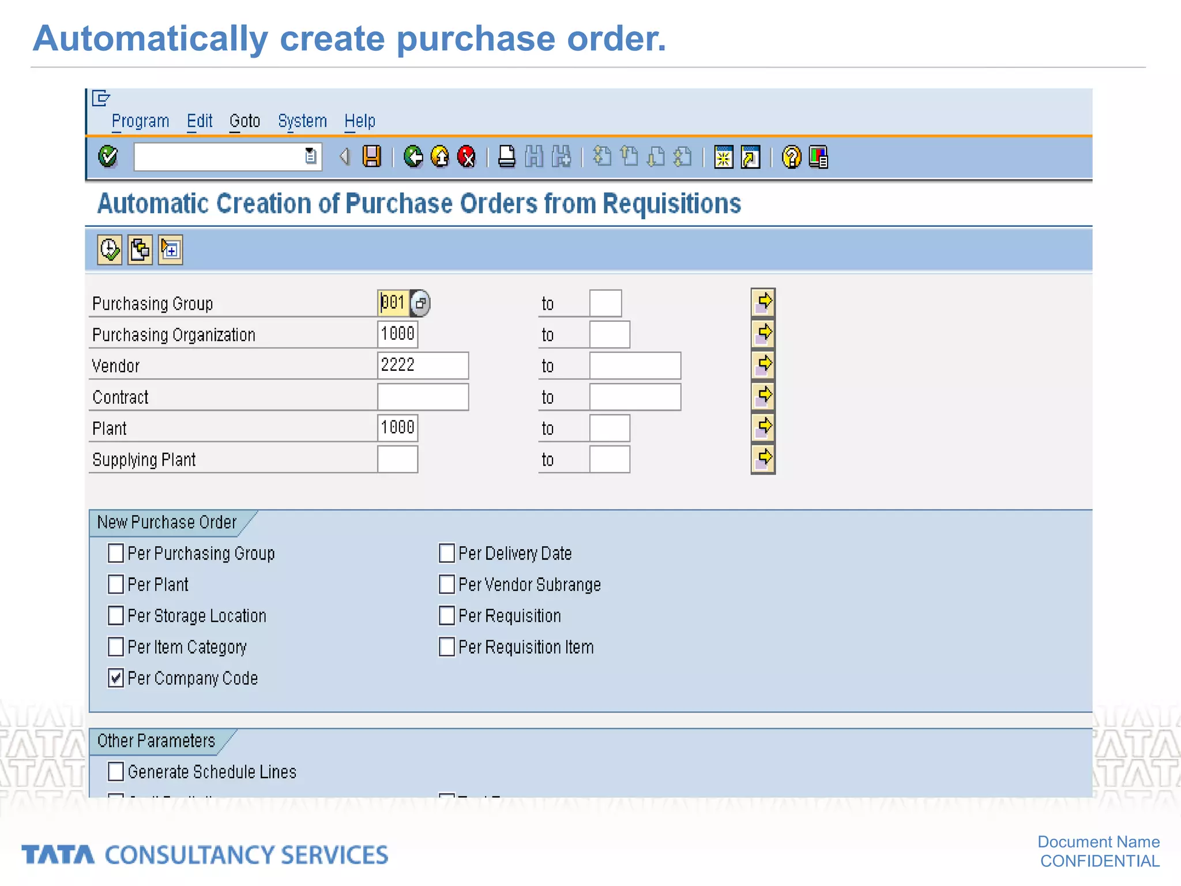Enable Per Delivery Date checkbox
The image size is (1181, 886).
coord(447,553)
